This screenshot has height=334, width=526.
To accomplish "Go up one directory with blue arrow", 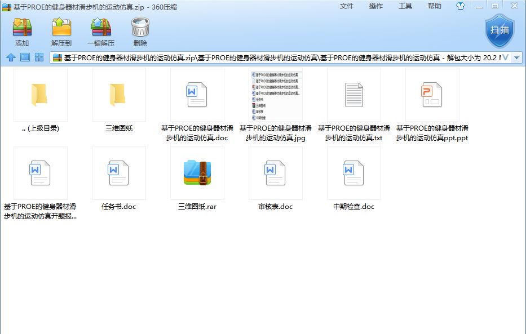I will (11, 57).
